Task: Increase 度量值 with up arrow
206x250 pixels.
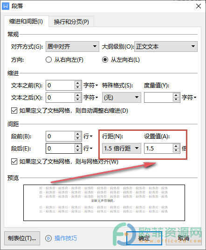Action: click(x=176, y=95)
